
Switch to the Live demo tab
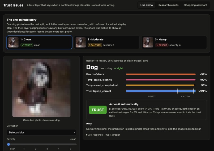pyautogui.click(x=147, y=5)
